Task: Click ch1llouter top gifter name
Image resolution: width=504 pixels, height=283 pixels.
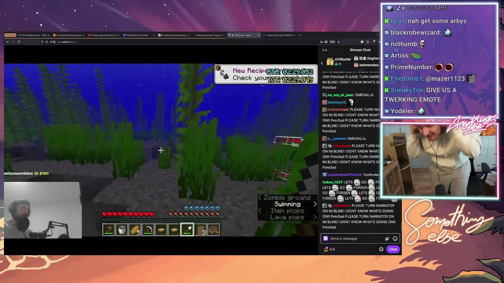Action: click(343, 59)
